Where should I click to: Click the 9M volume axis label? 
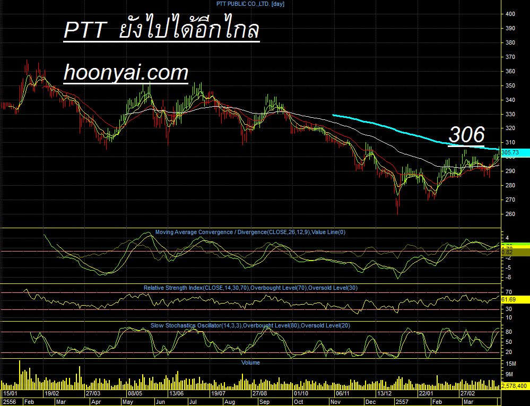(509, 374)
